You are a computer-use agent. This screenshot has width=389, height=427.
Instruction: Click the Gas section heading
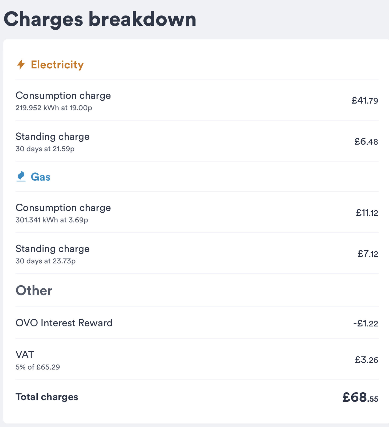pyautogui.click(x=41, y=177)
